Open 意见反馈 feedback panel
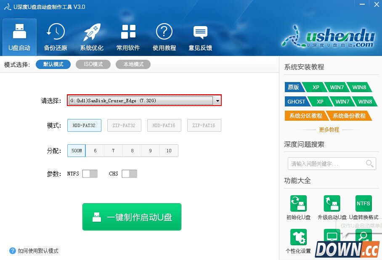The width and height of the screenshot is (382, 260). [x=200, y=37]
